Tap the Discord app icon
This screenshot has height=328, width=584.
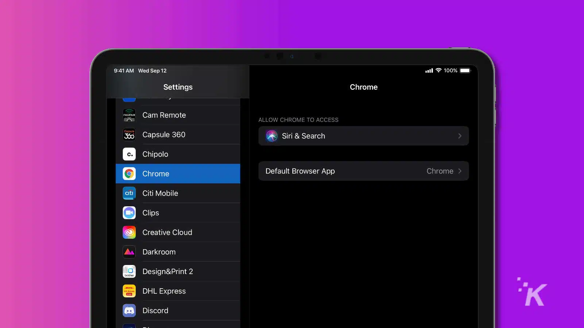click(x=129, y=310)
